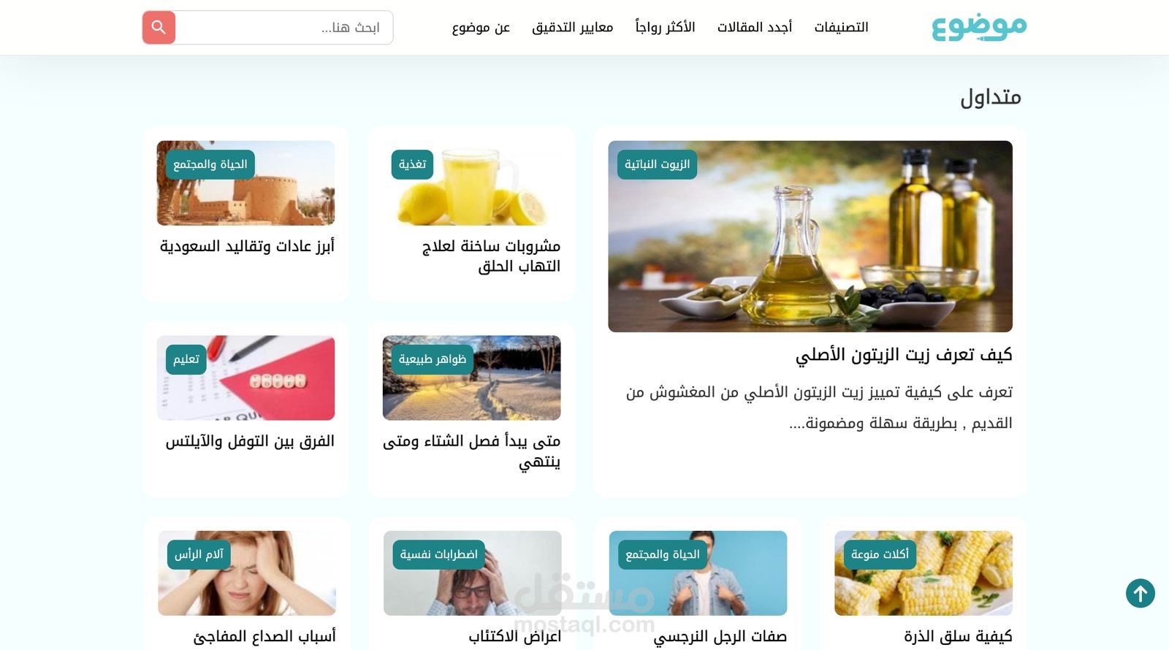Click the lemon drink thumbnail
This screenshot has width=1169, height=650.
[x=471, y=183]
